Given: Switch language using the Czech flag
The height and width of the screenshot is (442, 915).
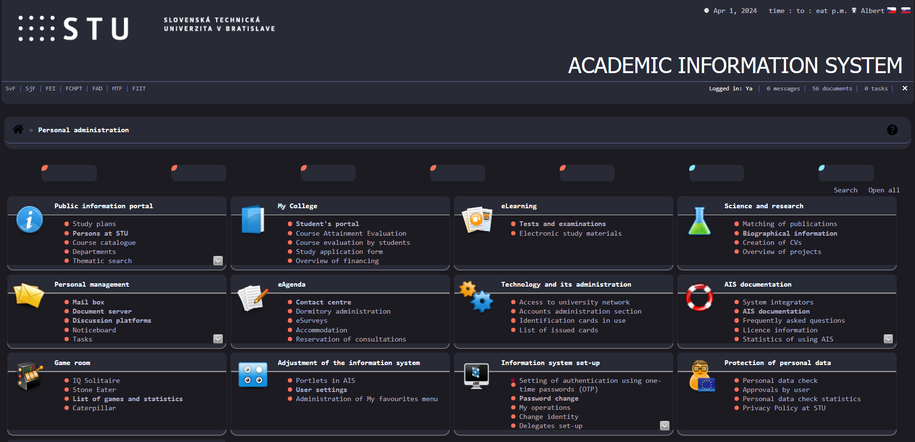Looking at the screenshot, I should pyautogui.click(x=891, y=10).
